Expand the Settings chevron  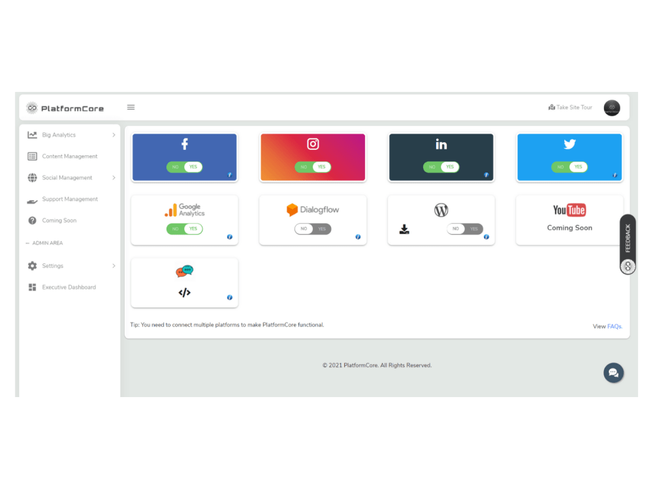pos(114,266)
